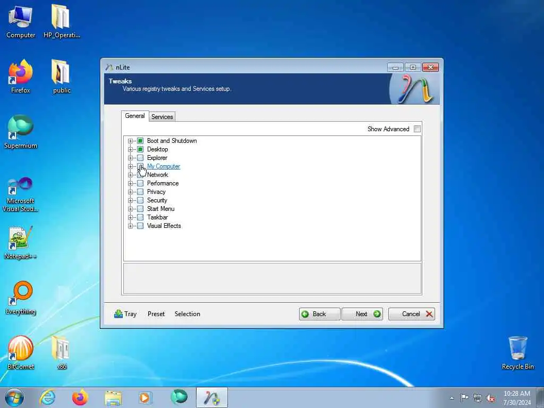
Task: Open the Recycle Bin
Action: [517, 353]
